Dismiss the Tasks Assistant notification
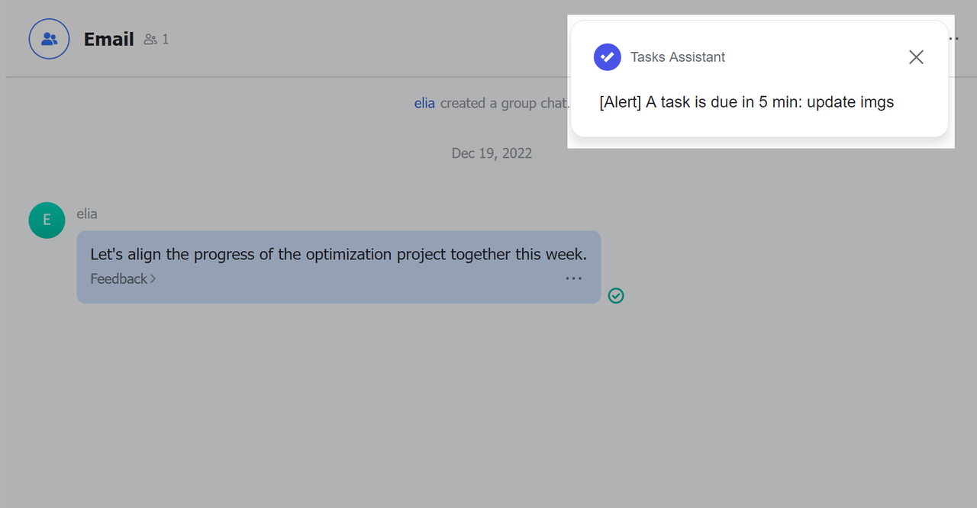This screenshot has width=977, height=508. coord(916,57)
